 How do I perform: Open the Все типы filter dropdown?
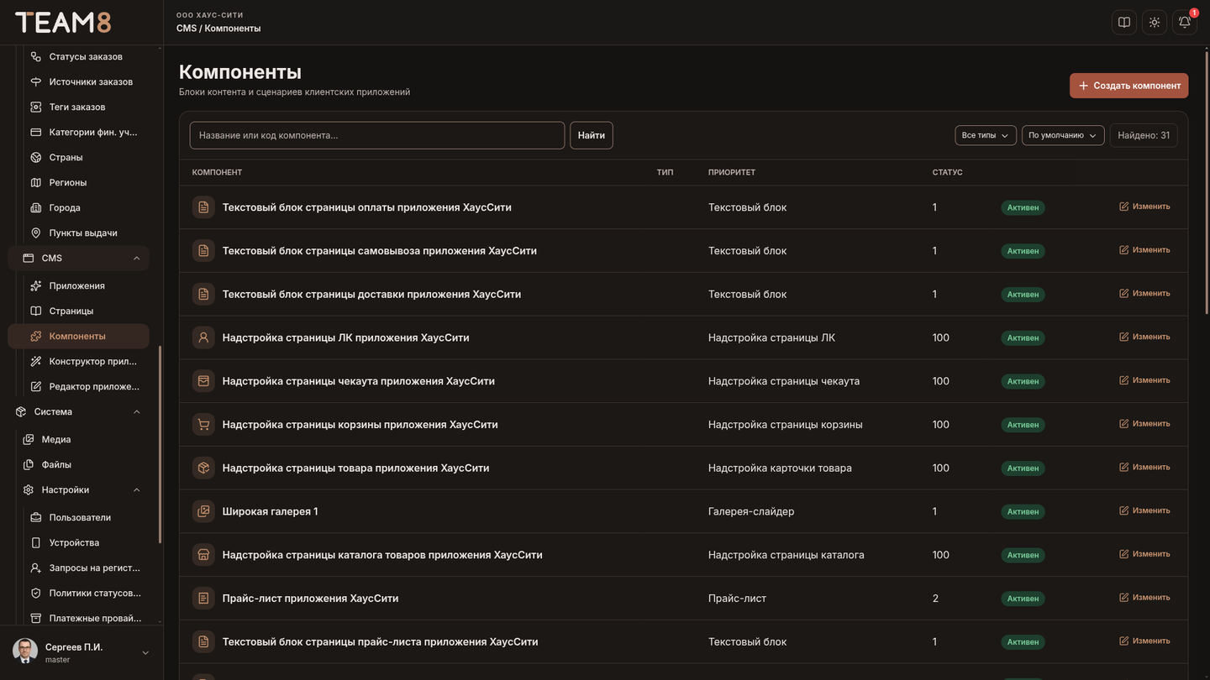986,135
